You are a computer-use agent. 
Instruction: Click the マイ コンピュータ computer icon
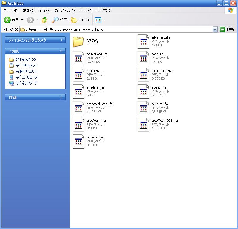(x=11, y=77)
